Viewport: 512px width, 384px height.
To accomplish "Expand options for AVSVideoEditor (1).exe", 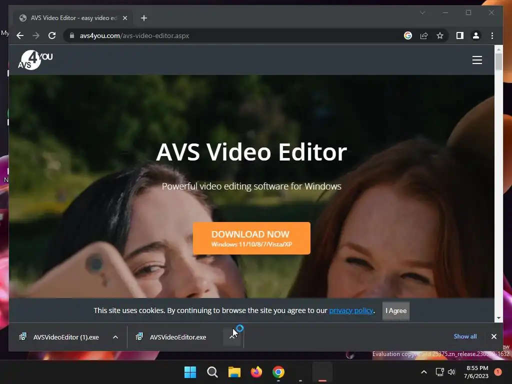I will [115, 337].
